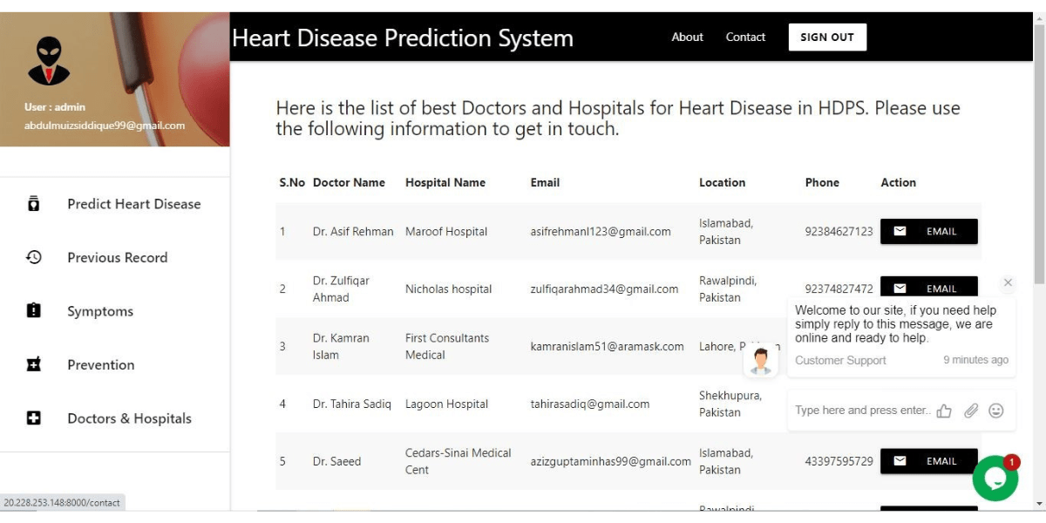
Task: Attach a file with the paperclip icon
Action: coord(970,410)
